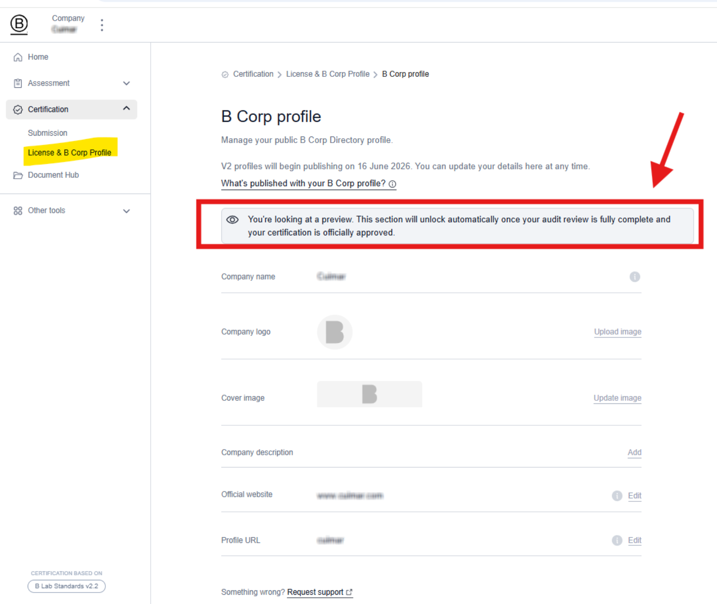Open the Assessment menu item
The height and width of the screenshot is (604, 717).
[49, 83]
